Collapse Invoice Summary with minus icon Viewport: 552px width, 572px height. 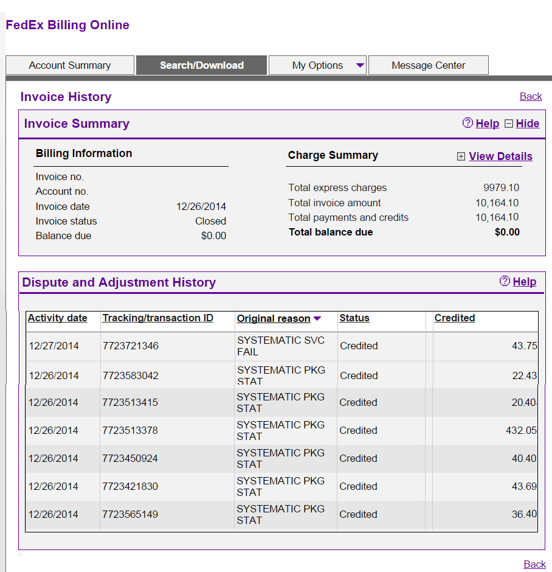pos(509,124)
